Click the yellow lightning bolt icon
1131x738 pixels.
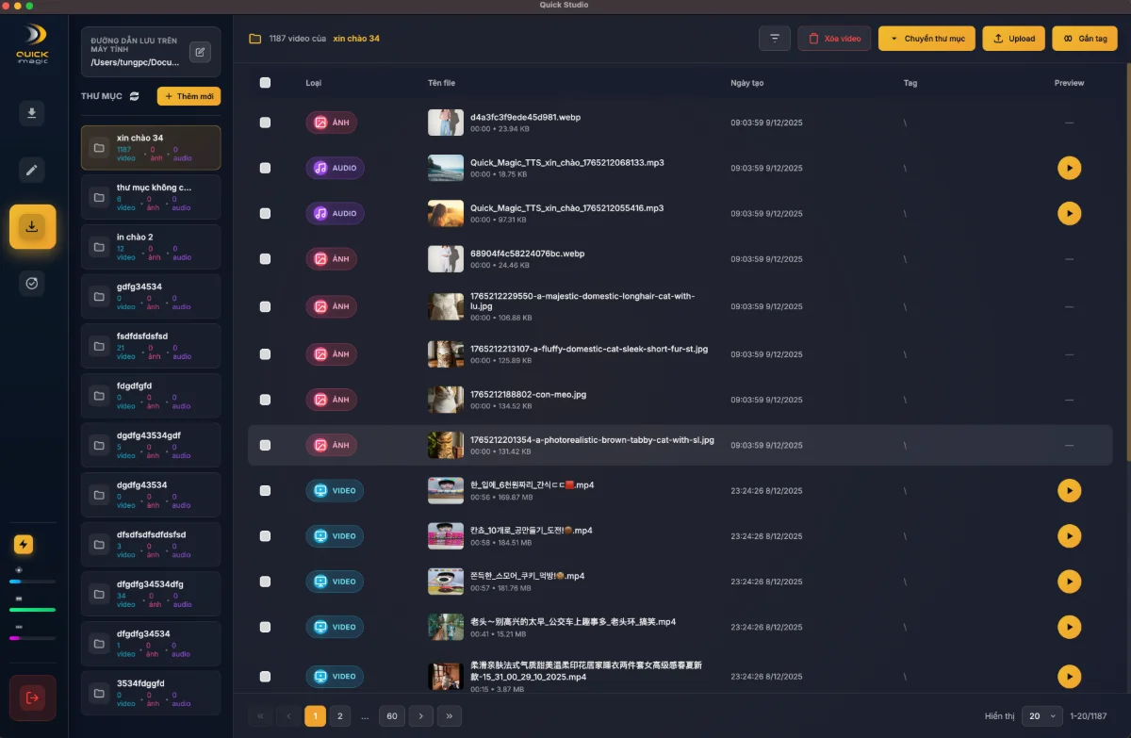tap(24, 545)
